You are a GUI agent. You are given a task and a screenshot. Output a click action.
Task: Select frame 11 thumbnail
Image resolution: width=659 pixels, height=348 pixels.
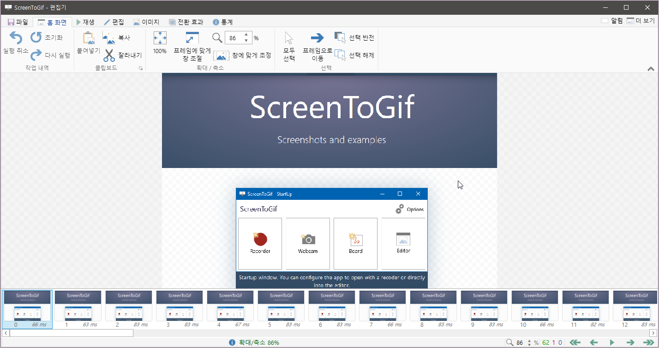click(586, 309)
